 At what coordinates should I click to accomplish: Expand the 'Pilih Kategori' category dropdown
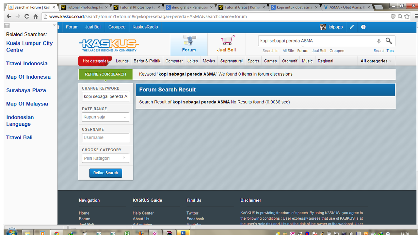pos(105,158)
